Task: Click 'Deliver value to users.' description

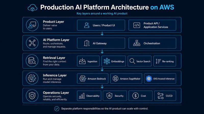Action: (50, 27)
